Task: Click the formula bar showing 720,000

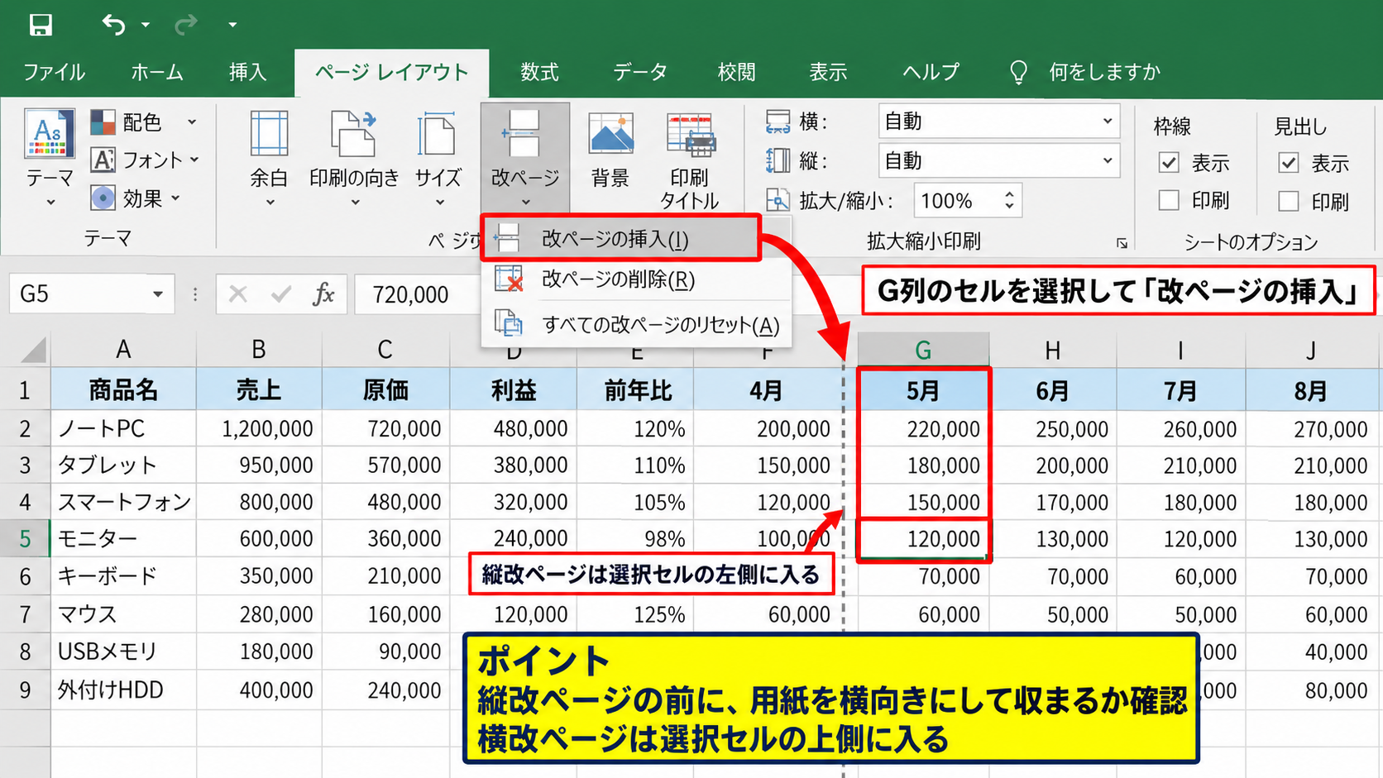Action: coord(418,294)
